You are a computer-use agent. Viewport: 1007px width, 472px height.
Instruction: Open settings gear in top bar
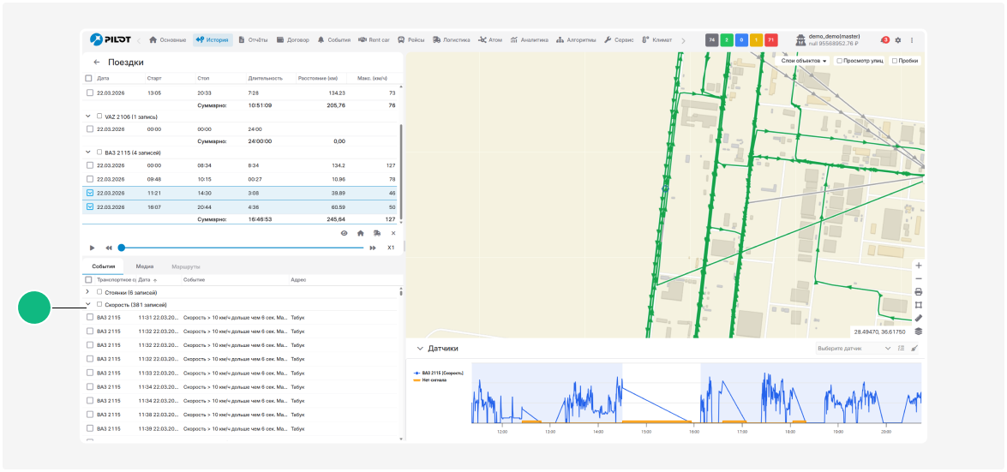tap(898, 40)
